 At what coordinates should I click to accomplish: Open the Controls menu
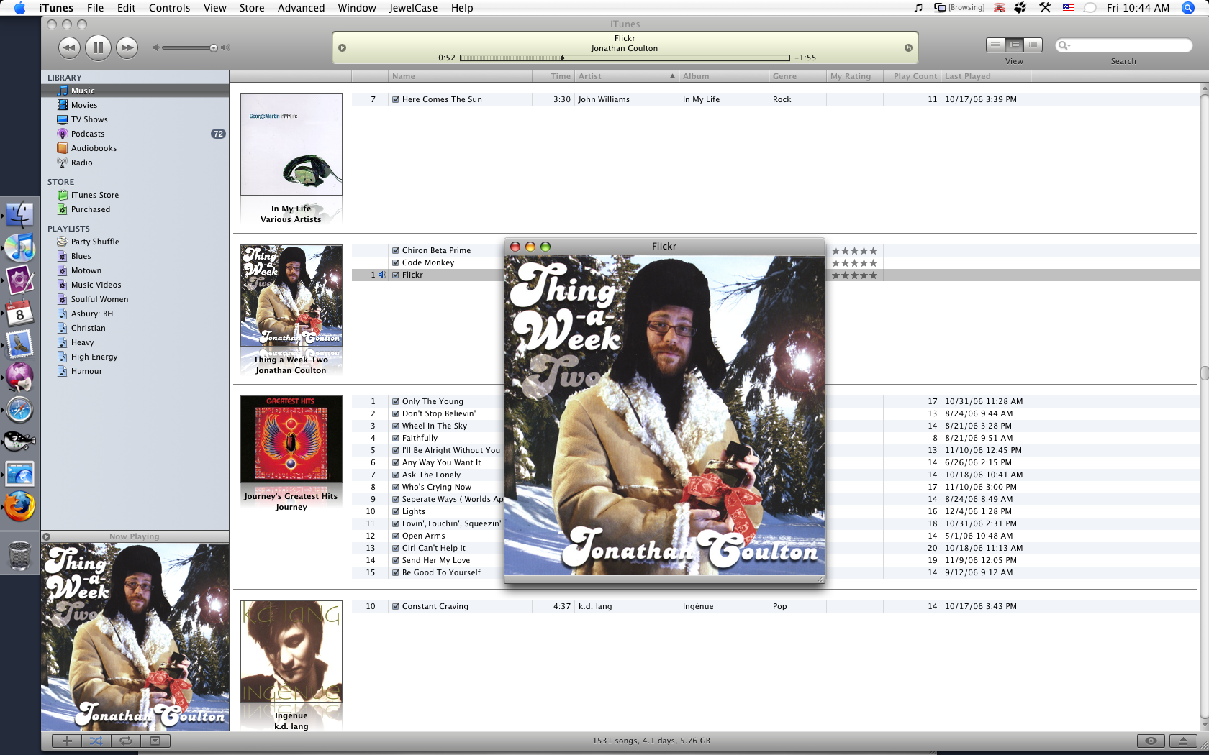pyautogui.click(x=169, y=8)
